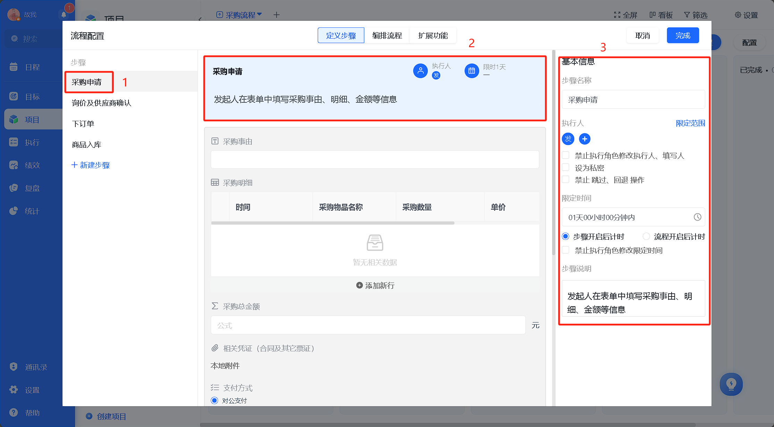Screen dimensions: 774x427
Task: Open the 01天00小时00分钟内 time selector
Action: 633,217
